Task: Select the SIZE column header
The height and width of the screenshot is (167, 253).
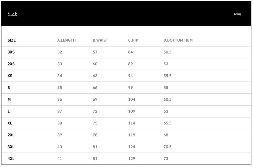Action: 12,40
